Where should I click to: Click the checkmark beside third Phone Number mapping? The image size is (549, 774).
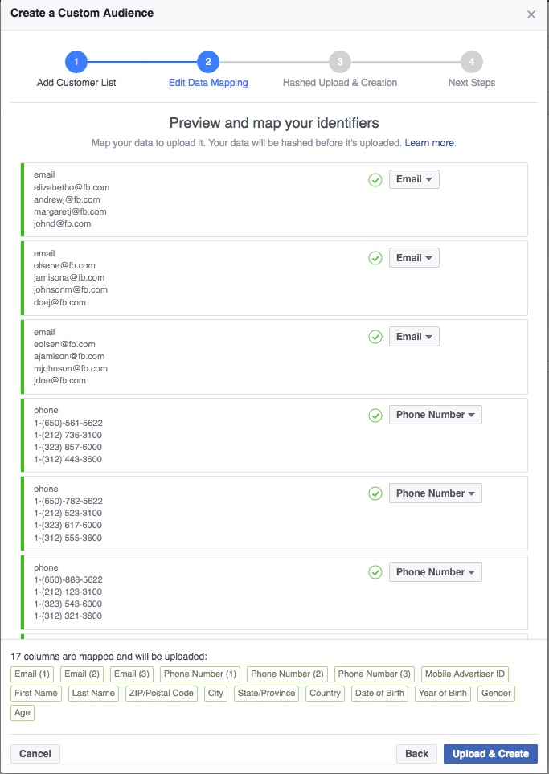[x=375, y=572]
